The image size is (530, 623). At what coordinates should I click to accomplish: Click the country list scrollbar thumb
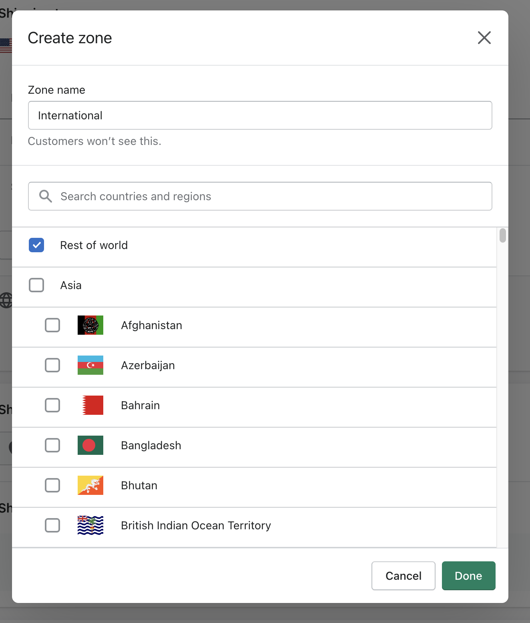tap(503, 235)
